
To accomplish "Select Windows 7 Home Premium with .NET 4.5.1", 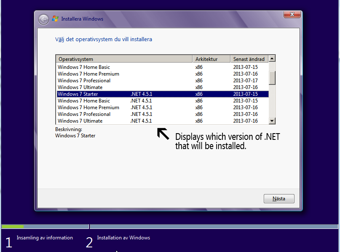I will (162, 108).
